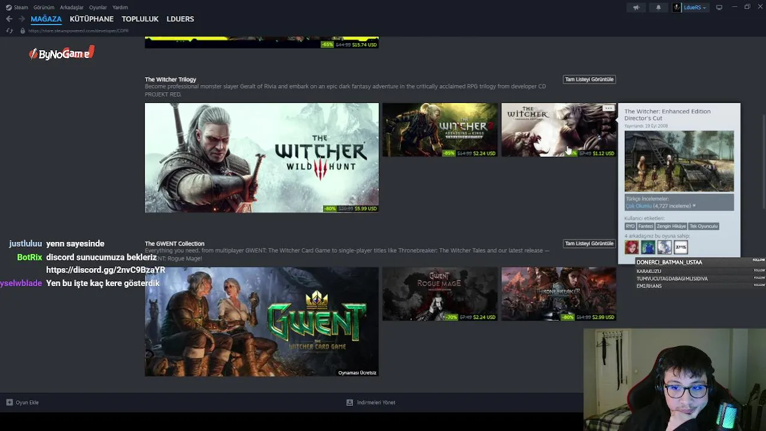Open the Thronebreaker thumbnail
Image resolution: width=766 pixels, height=431 pixels.
(558, 294)
